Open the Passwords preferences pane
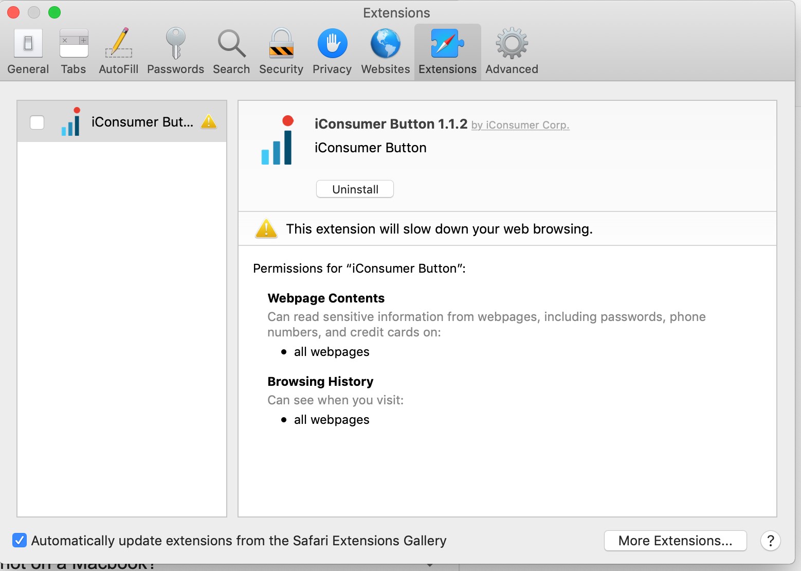The width and height of the screenshot is (801, 571). pyautogui.click(x=175, y=52)
